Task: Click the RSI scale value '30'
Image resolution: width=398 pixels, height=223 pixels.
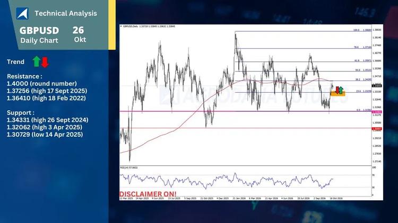Action: pyautogui.click(x=374, y=188)
